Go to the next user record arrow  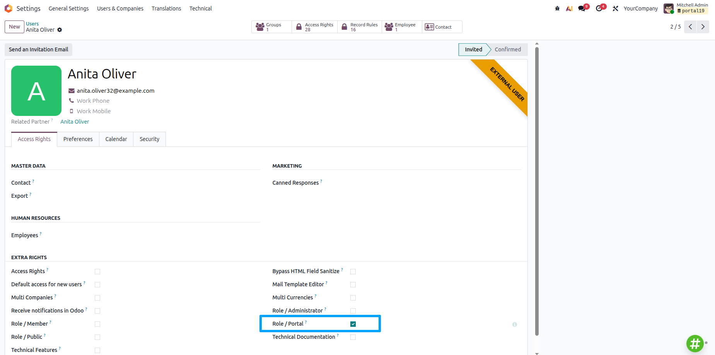click(x=703, y=27)
